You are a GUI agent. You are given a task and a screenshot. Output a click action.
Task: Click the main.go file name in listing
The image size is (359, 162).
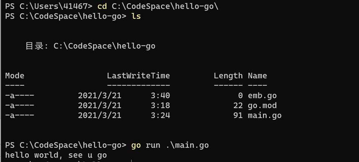(265, 115)
